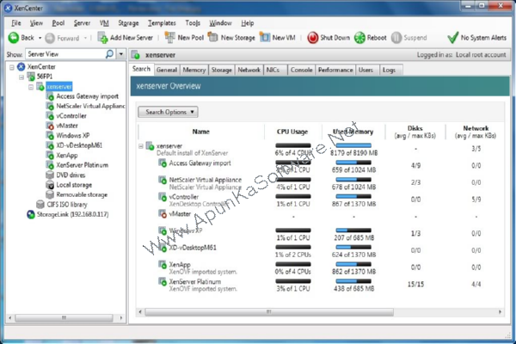Click the 'Default install of XenServer' text

tap(192, 153)
